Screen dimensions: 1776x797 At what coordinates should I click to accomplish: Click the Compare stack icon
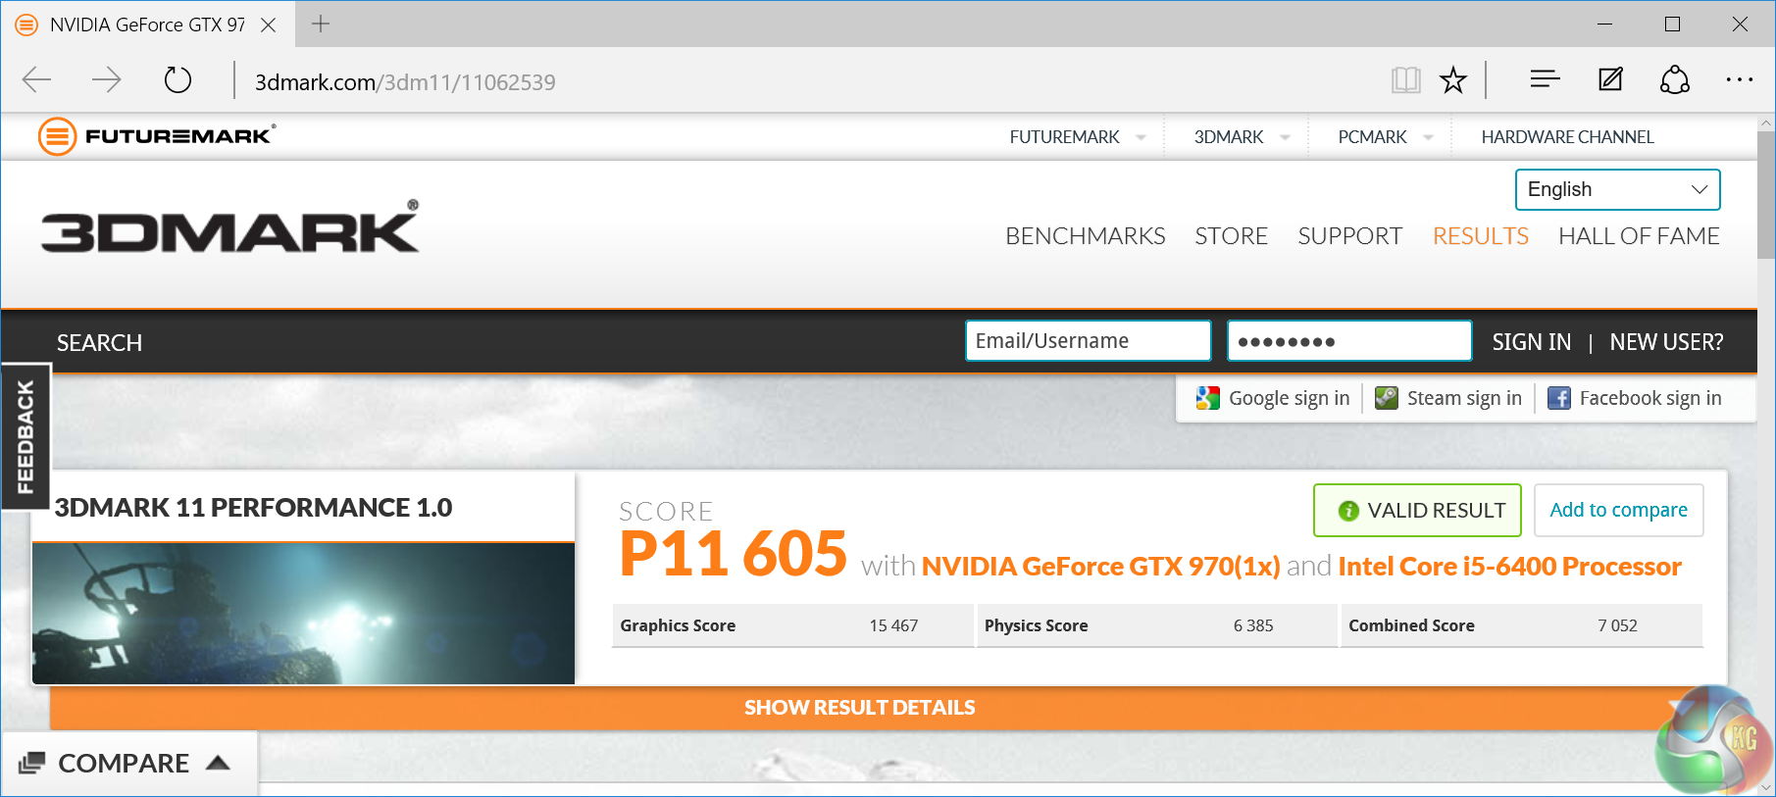tap(32, 763)
